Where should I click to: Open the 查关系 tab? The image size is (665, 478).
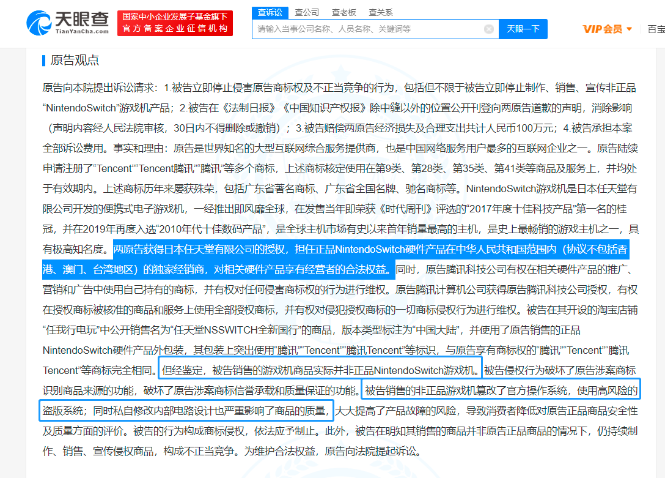380,12
